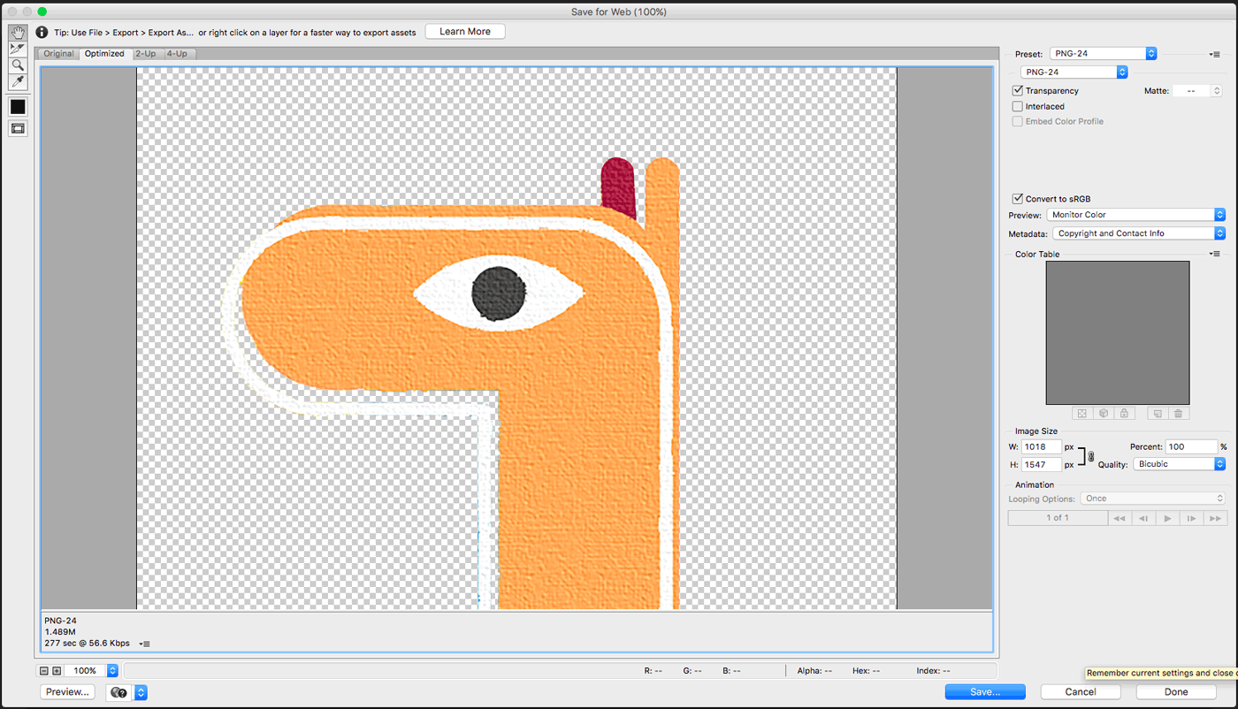Select the Slice Select tool

18,49
